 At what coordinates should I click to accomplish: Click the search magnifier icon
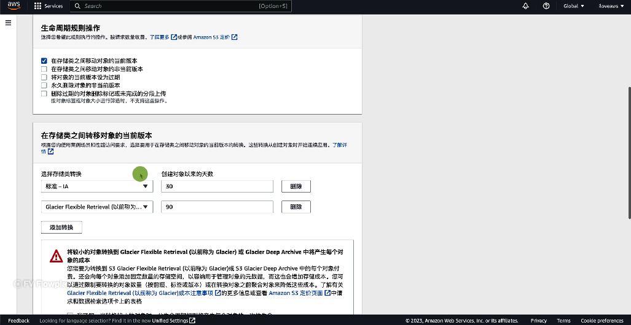click(x=77, y=6)
